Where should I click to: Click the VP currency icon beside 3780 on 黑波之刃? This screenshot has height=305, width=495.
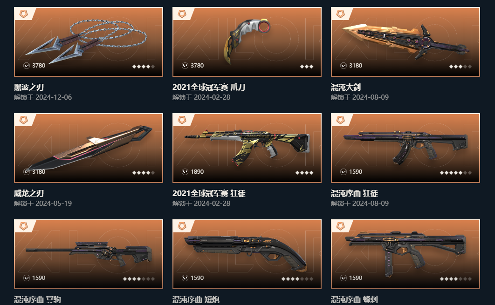click(27, 66)
